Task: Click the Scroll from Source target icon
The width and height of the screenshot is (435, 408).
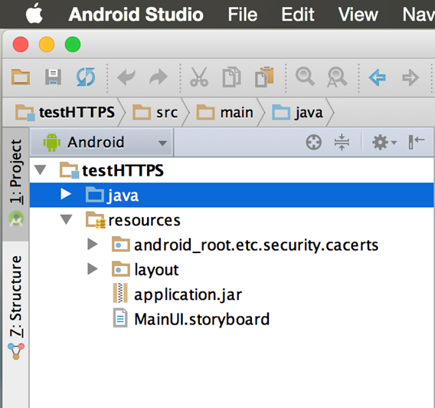Action: point(314,142)
